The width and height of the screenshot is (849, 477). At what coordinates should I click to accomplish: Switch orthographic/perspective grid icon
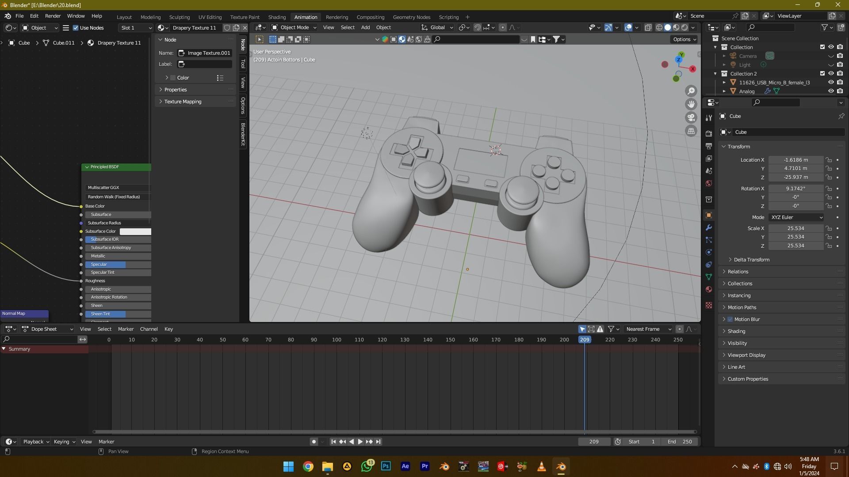[691, 131]
